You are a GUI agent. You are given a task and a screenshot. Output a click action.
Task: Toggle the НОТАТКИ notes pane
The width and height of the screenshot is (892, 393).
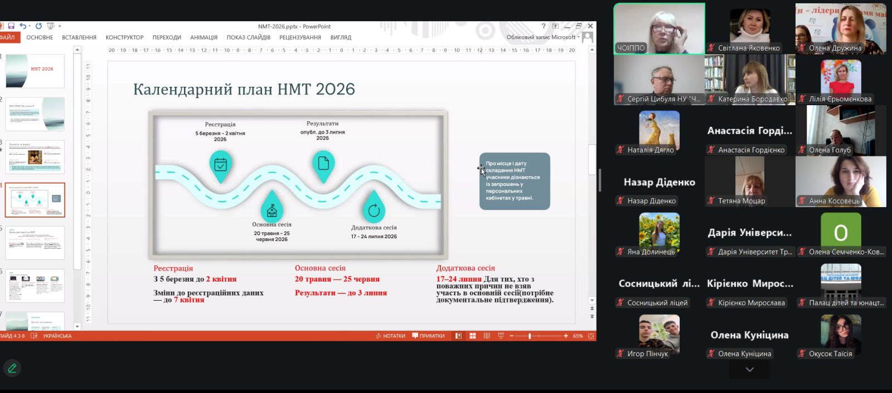click(390, 336)
